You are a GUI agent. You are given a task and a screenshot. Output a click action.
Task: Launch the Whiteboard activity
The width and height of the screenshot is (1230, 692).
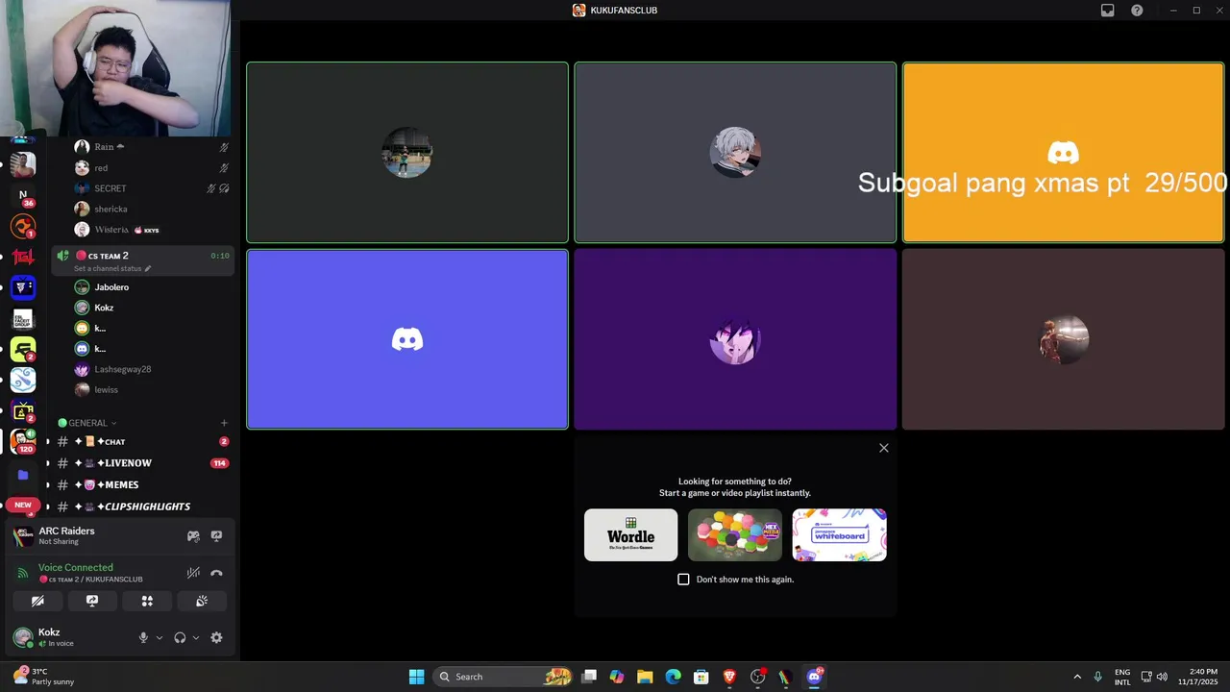click(839, 535)
